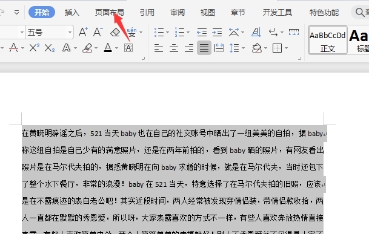Click the line spacing icon
The width and height of the screenshot is (369, 234).
[x=234, y=48]
